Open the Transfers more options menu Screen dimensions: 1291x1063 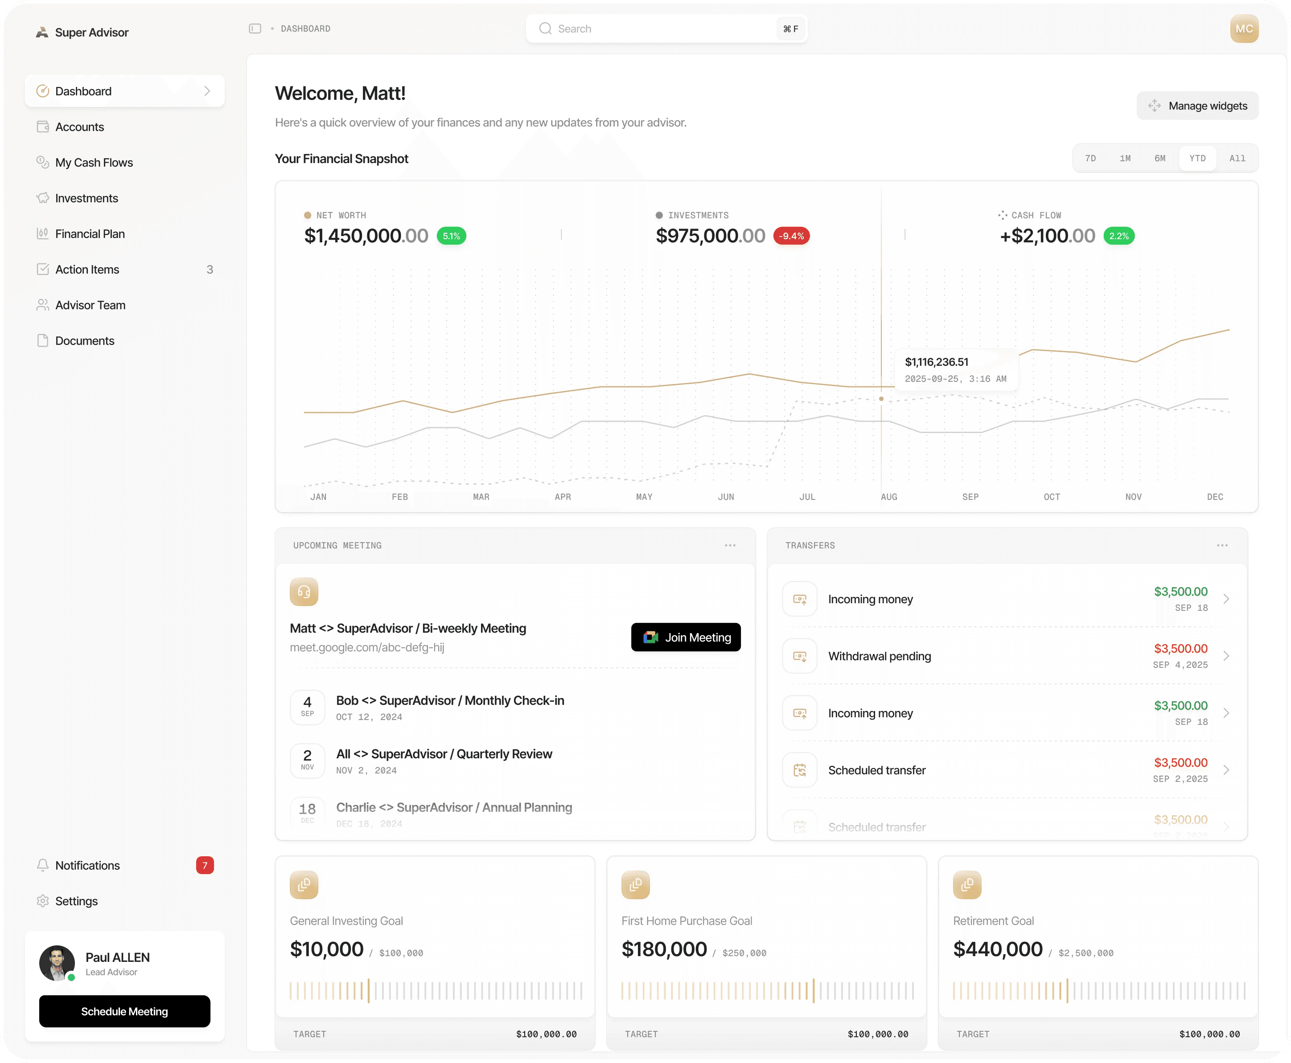click(x=1222, y=545)
